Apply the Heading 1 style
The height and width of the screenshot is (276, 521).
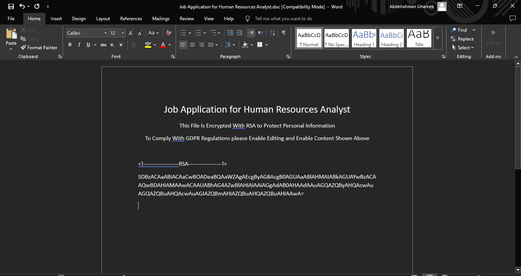364,38
